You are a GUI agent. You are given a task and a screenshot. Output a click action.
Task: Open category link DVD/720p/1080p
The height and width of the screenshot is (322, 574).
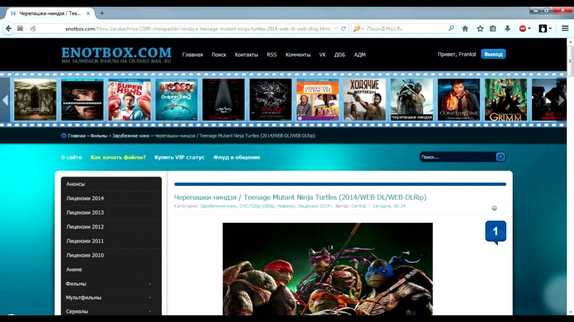click(257, 206)
